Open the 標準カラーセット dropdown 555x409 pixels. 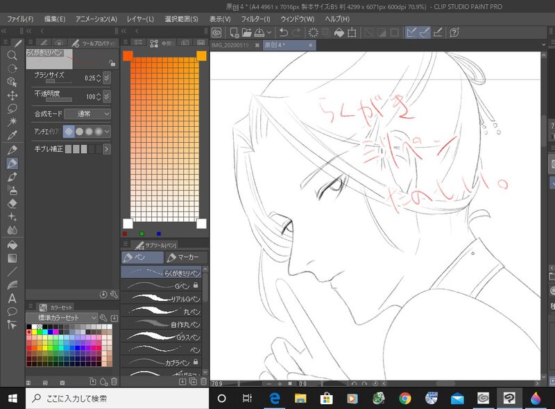click(x=62, y=317)
